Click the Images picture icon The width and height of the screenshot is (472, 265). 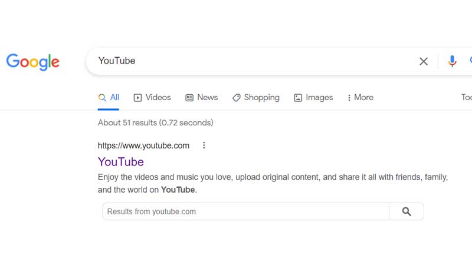pyautogui.click(x=298, y=98)
